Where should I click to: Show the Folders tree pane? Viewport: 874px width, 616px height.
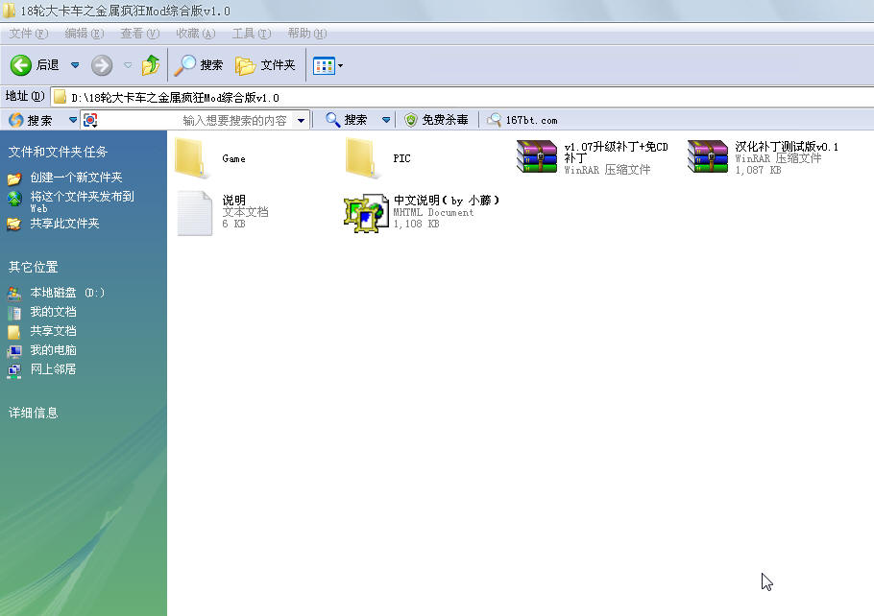click(x=266, y=65)
